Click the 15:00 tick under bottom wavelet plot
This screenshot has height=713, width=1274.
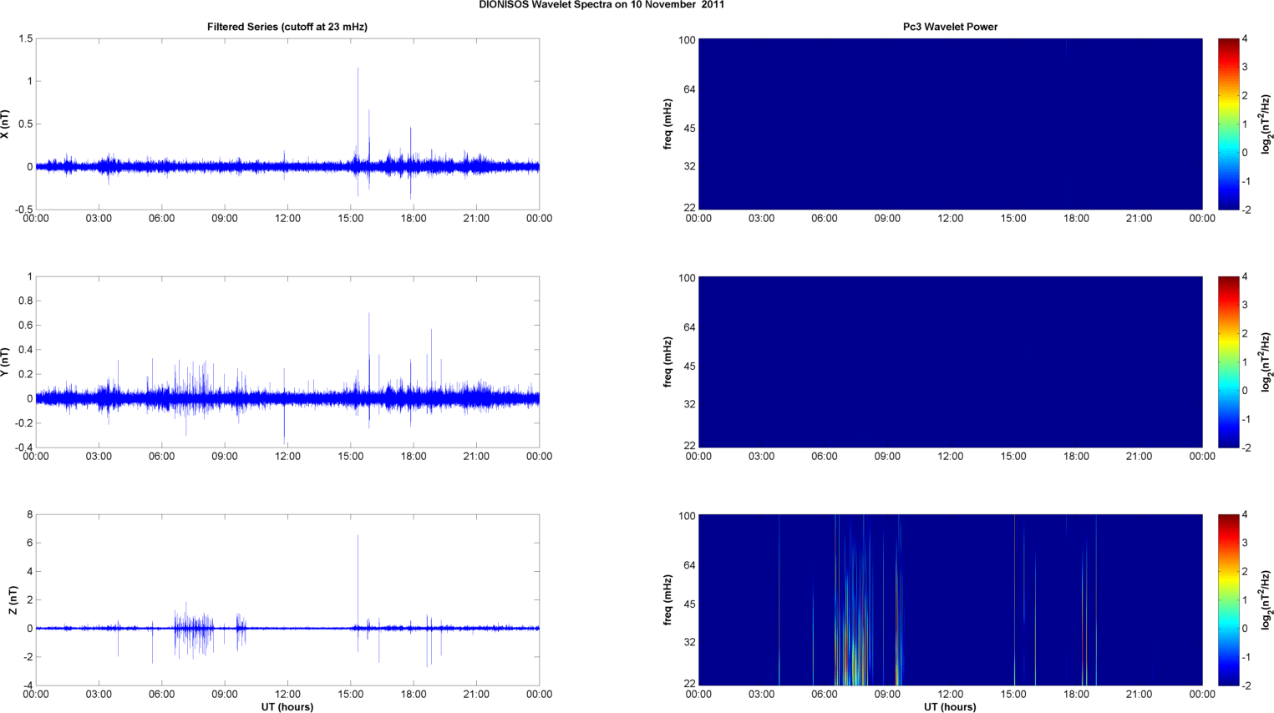[1013, 695]
